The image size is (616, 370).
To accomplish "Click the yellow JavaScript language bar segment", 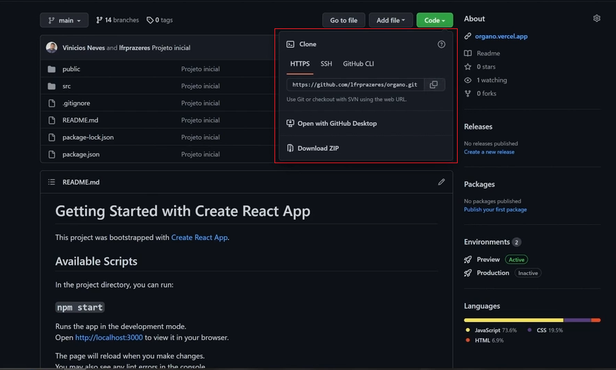I will click(514, 320).
